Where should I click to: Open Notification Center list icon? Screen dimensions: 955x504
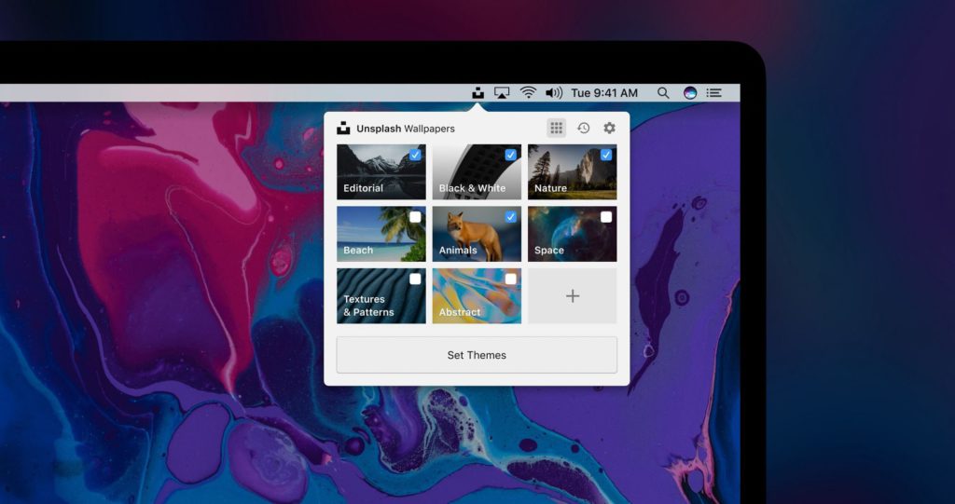pos(714,93)
